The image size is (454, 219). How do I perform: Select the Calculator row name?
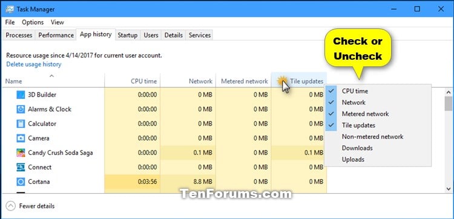(x=42, y=124)
